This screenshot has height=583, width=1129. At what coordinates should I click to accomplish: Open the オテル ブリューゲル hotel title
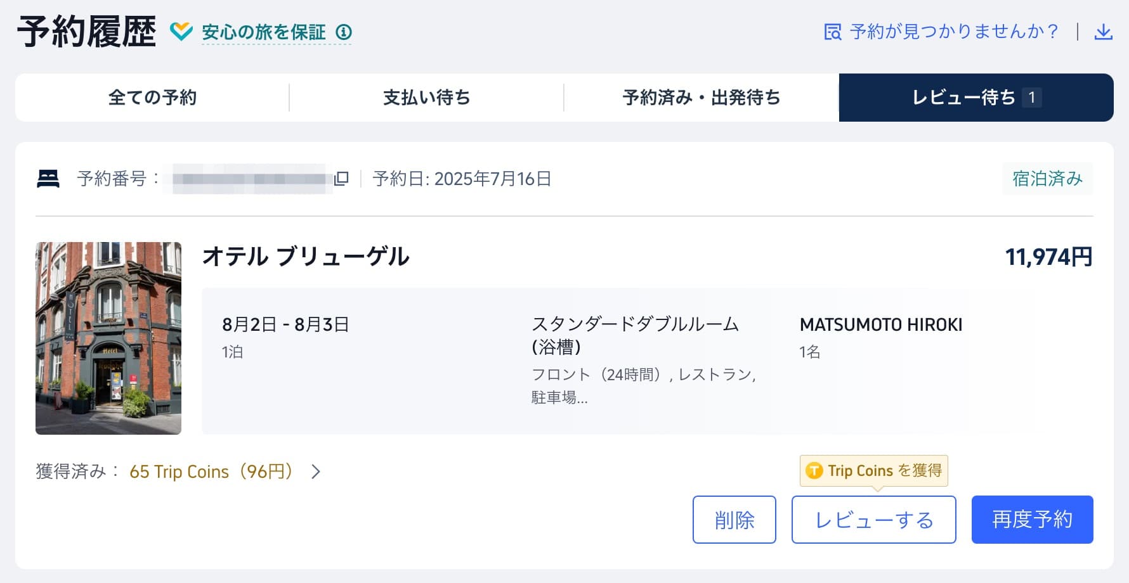tap(306, 257)
